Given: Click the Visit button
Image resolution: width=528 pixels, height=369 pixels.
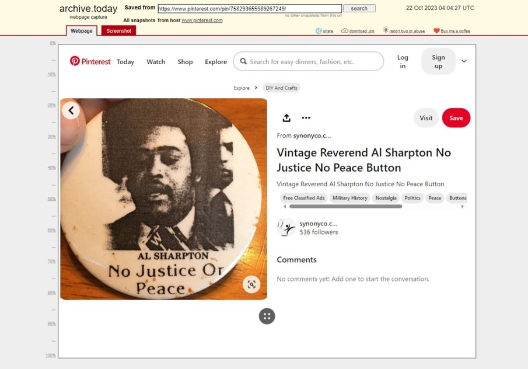Looking at the screenshot, I should tap(426, 118).
